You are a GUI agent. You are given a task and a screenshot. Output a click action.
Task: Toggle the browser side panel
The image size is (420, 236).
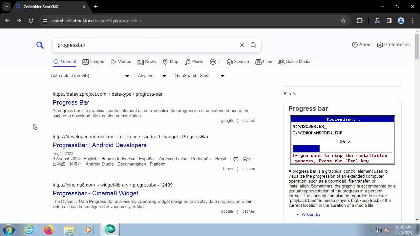pyautogui.click(x=389, y=21)
